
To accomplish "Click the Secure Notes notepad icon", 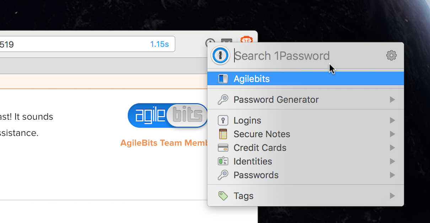I will pyautogui.click(x=223, y=134).
